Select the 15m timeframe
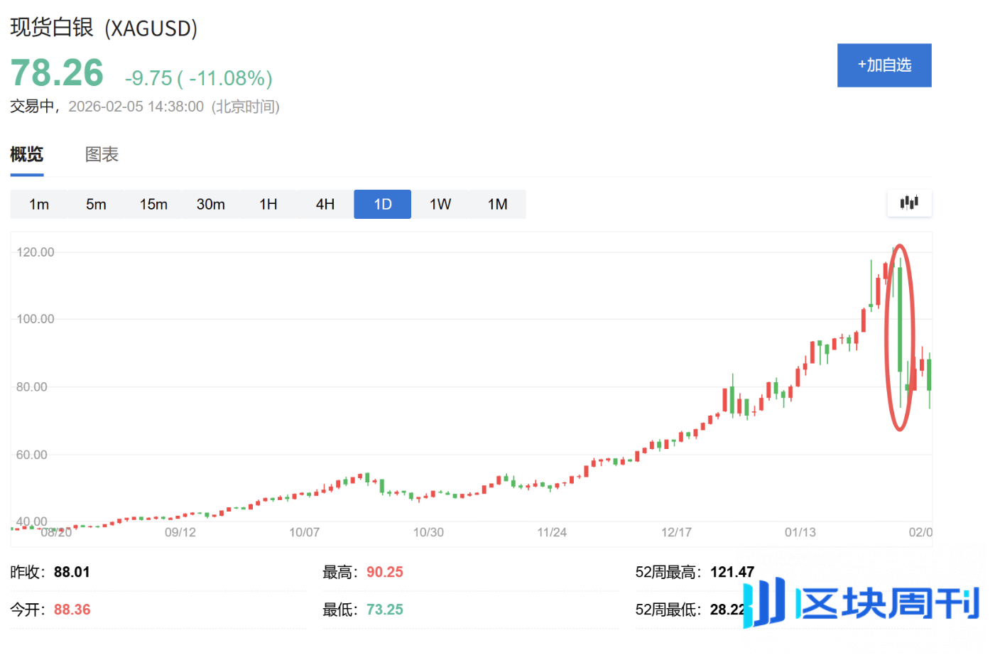The width and height of the screenshot is (1000, 665). [153, 204]
